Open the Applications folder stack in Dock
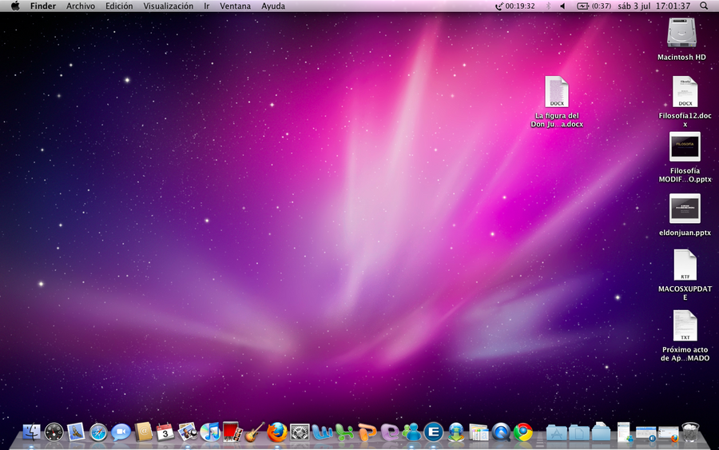 click(556, 432)
